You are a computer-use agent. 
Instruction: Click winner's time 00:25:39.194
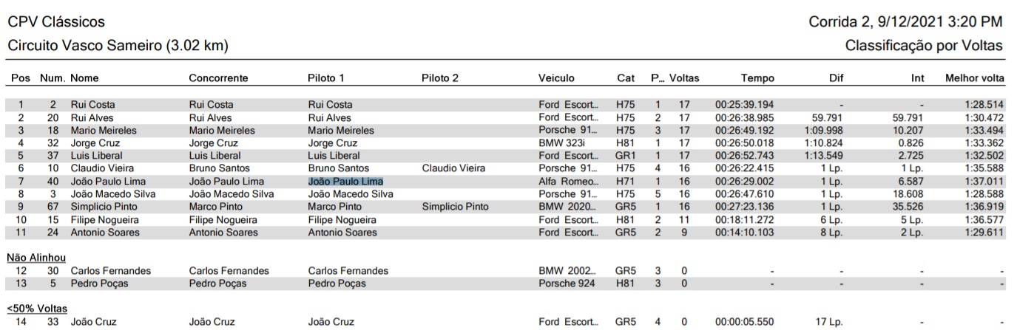pyautogui.click(x=745, y=105)
